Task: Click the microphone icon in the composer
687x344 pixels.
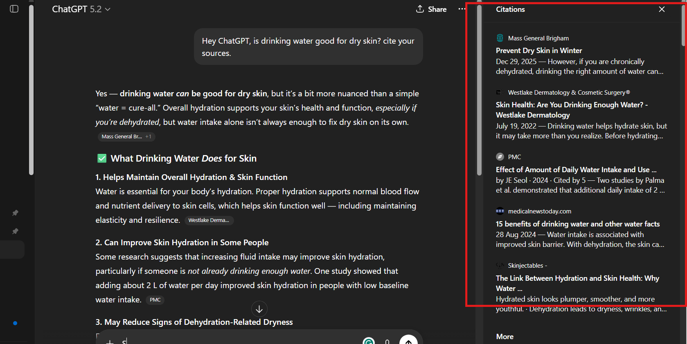Action: pyautogui.click(x=387, y=342)
